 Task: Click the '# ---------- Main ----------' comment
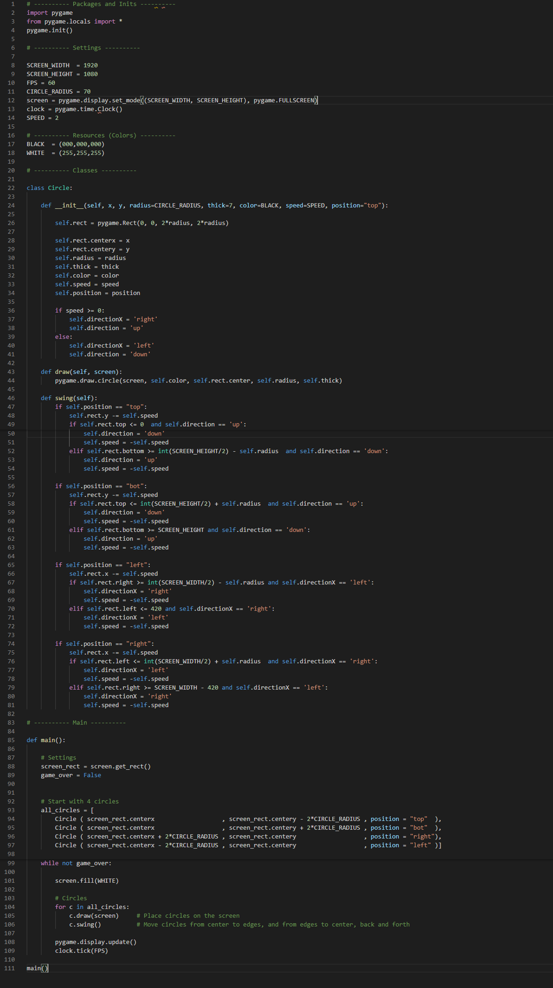[76, 723]
